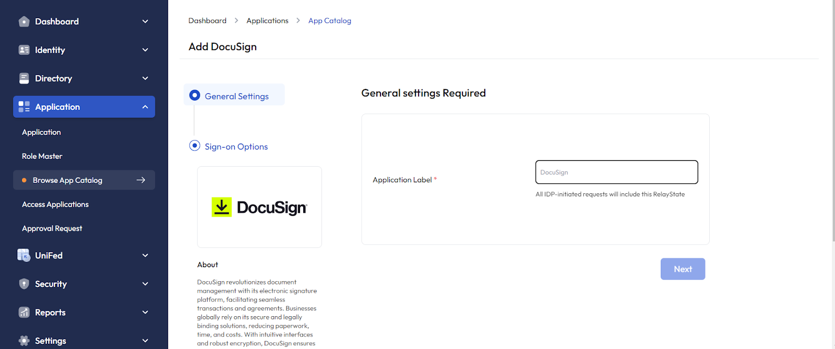Click the UniFed icon in sidebar
This screenshot has width=835, height=349.
tap(24, 255)
